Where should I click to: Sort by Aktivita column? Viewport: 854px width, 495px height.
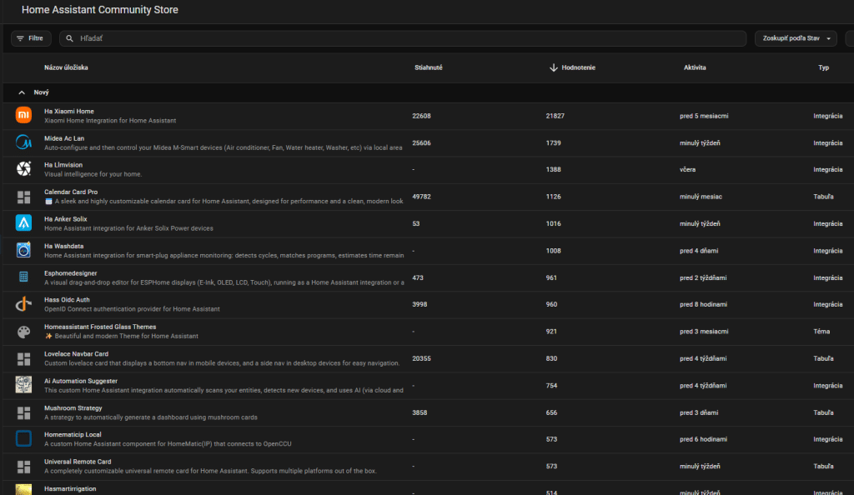coord(695,67)
